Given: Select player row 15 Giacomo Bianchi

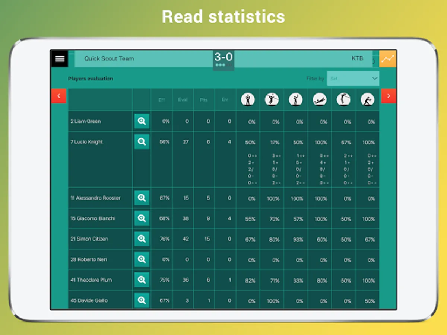Looking at the screenshot, I should (223, 218).
